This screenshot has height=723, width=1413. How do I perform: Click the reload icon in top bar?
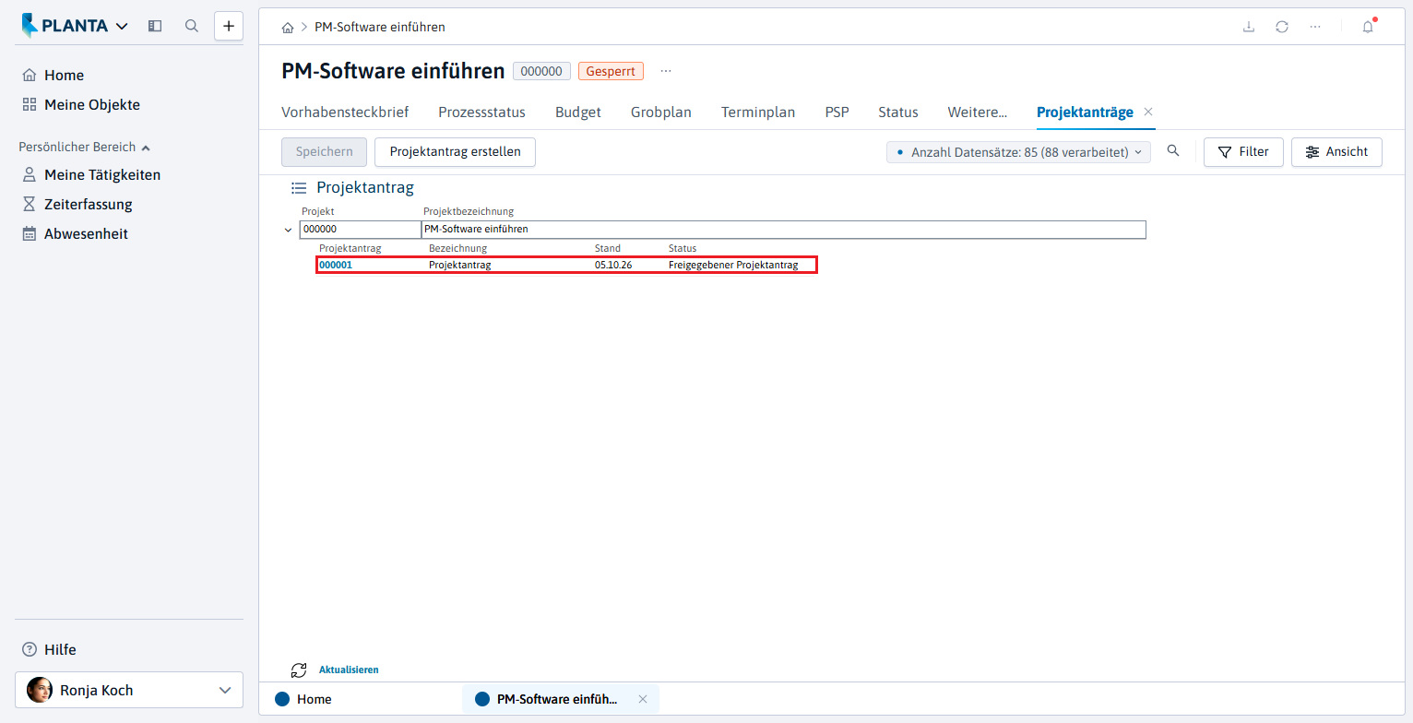(1282, 27)
